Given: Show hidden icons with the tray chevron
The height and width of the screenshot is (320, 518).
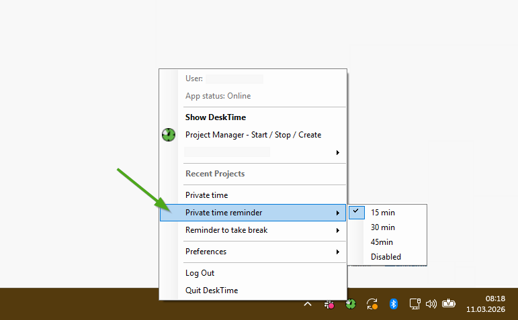Looking at the screenshot, I should pyautogui.click(x=308, y=304).
